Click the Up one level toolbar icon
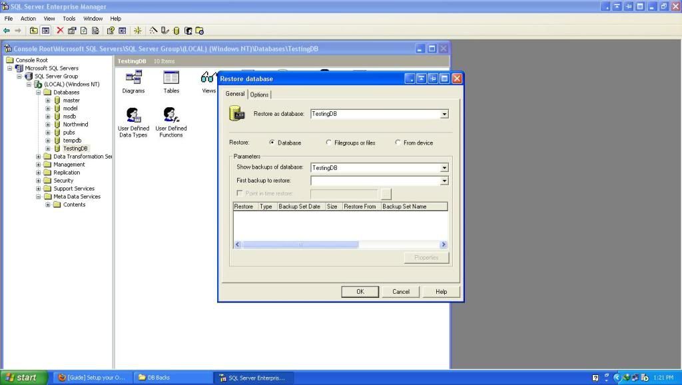This screenshot has height=385, width=682. pyautogui.click(x=33, y=30)
